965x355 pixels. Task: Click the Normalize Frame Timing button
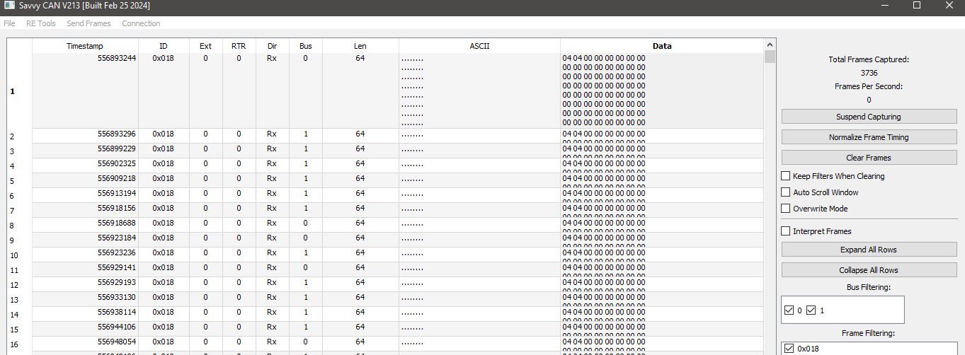[x=869, y=137]
